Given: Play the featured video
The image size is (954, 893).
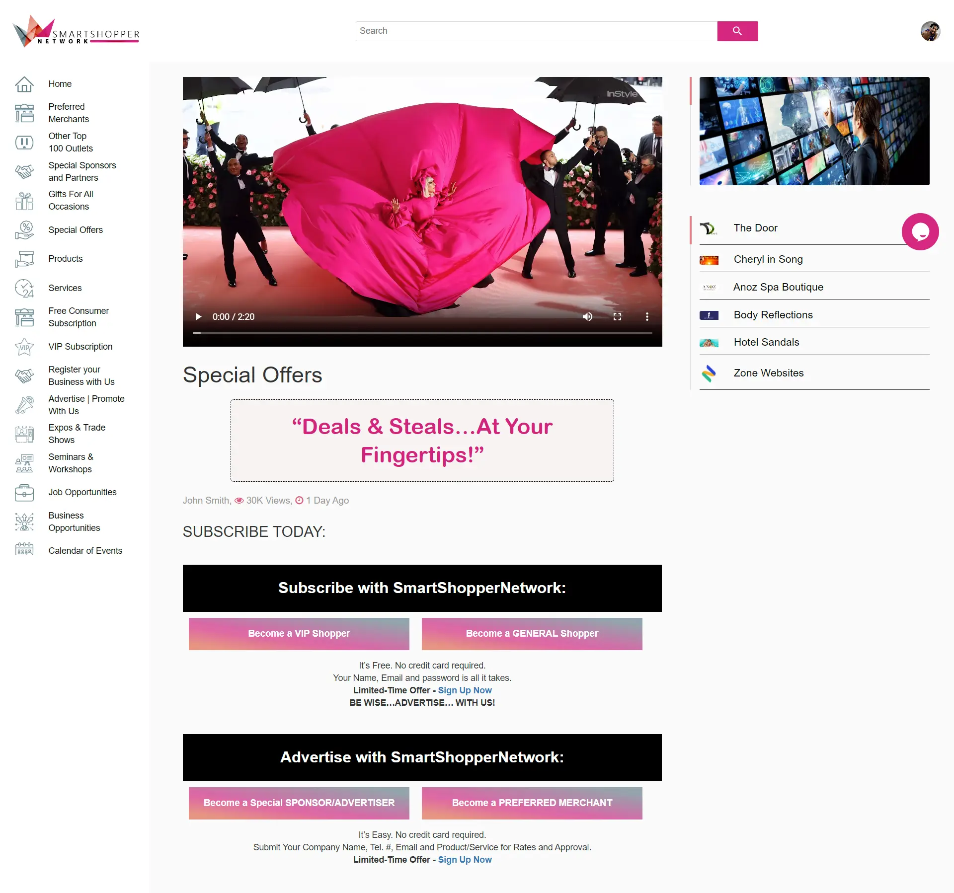Looking at the screenshot, I should coord(198,316).
